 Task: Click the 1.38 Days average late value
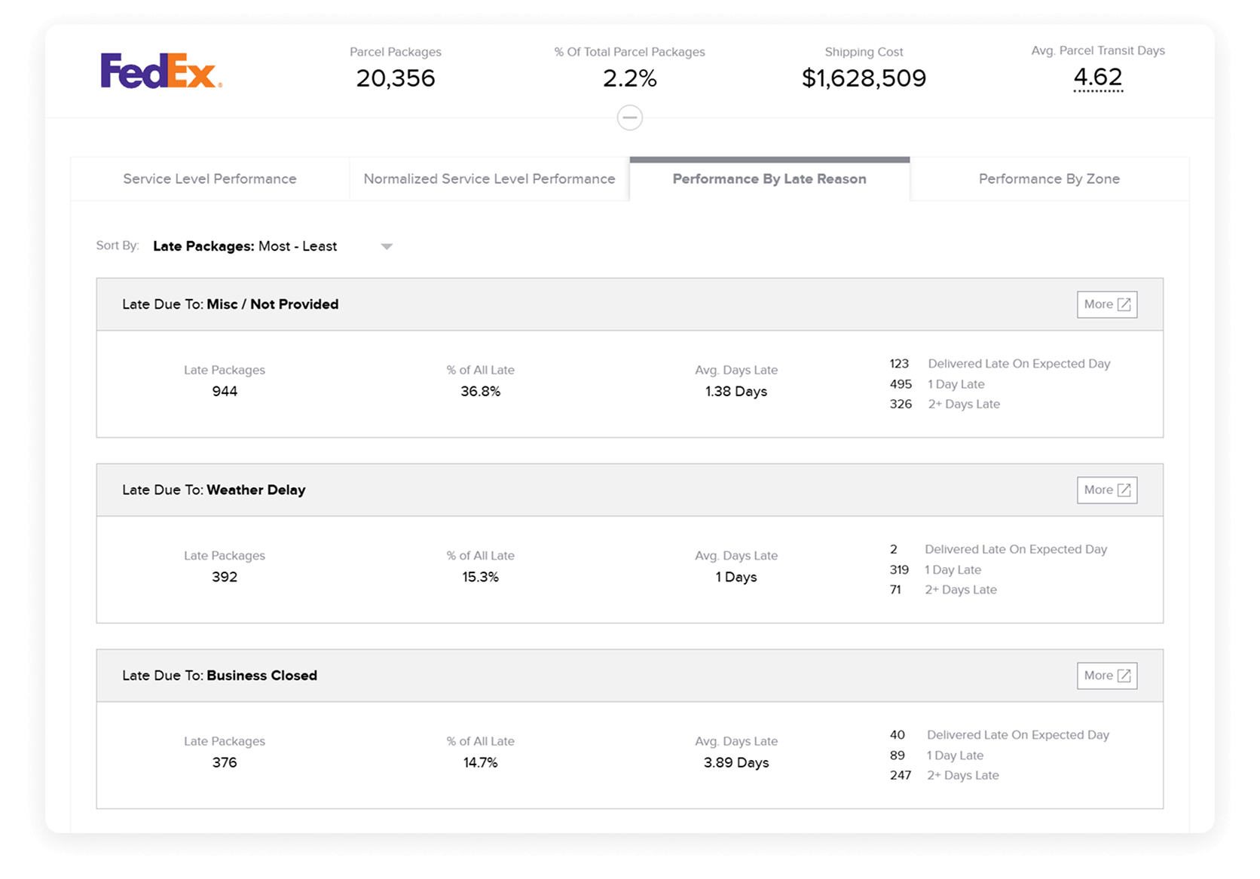pos(736,392)
